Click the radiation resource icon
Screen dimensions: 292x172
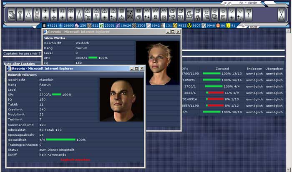189,26
